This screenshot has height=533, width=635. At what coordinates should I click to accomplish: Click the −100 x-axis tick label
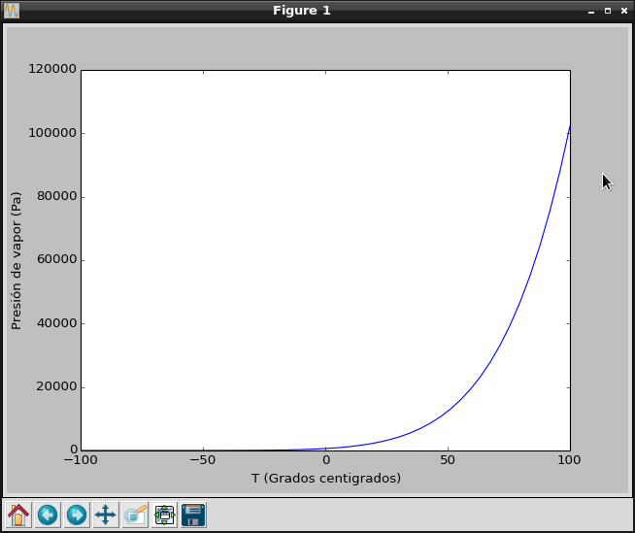(x=81, y=460)
